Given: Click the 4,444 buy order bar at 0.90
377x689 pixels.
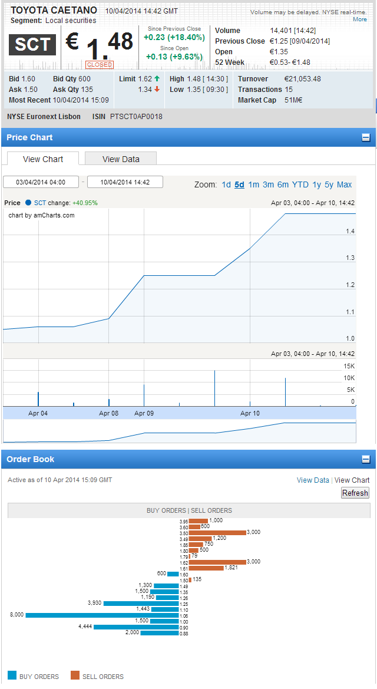Looking at the screenshot, I should tap(136, 627).
